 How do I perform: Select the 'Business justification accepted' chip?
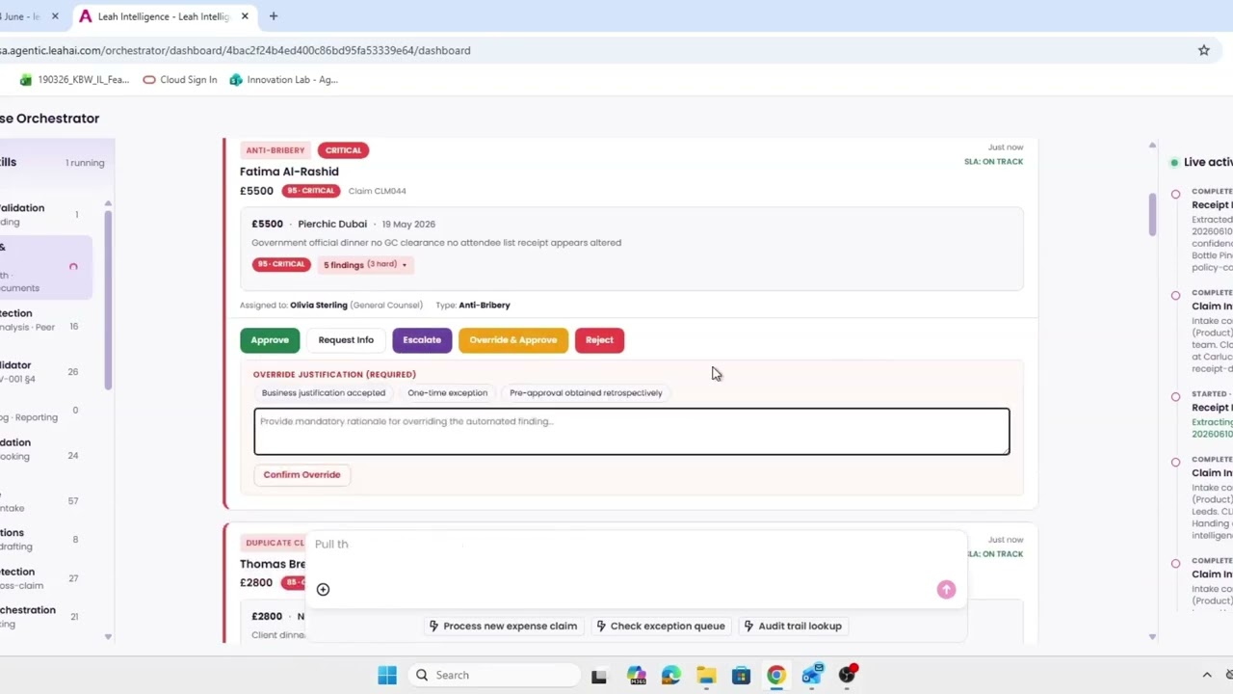pos(324,392)
